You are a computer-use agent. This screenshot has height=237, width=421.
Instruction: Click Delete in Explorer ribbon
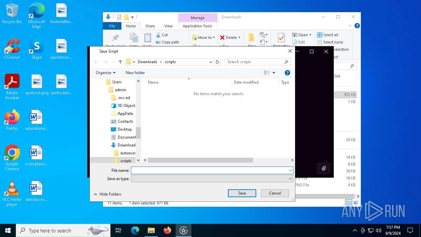(x=230, y=38)
